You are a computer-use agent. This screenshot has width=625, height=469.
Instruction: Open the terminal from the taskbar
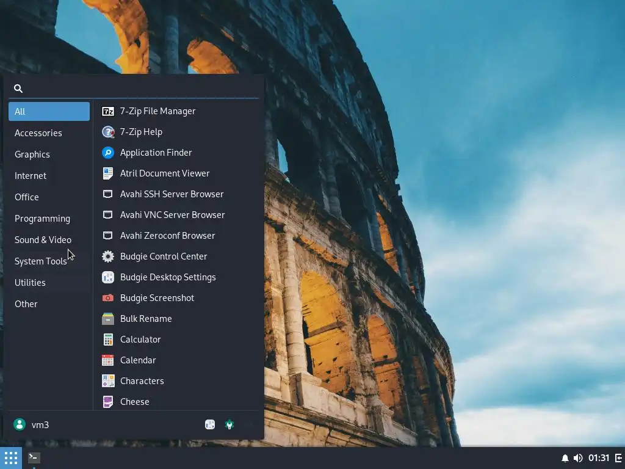pos(34,458)
